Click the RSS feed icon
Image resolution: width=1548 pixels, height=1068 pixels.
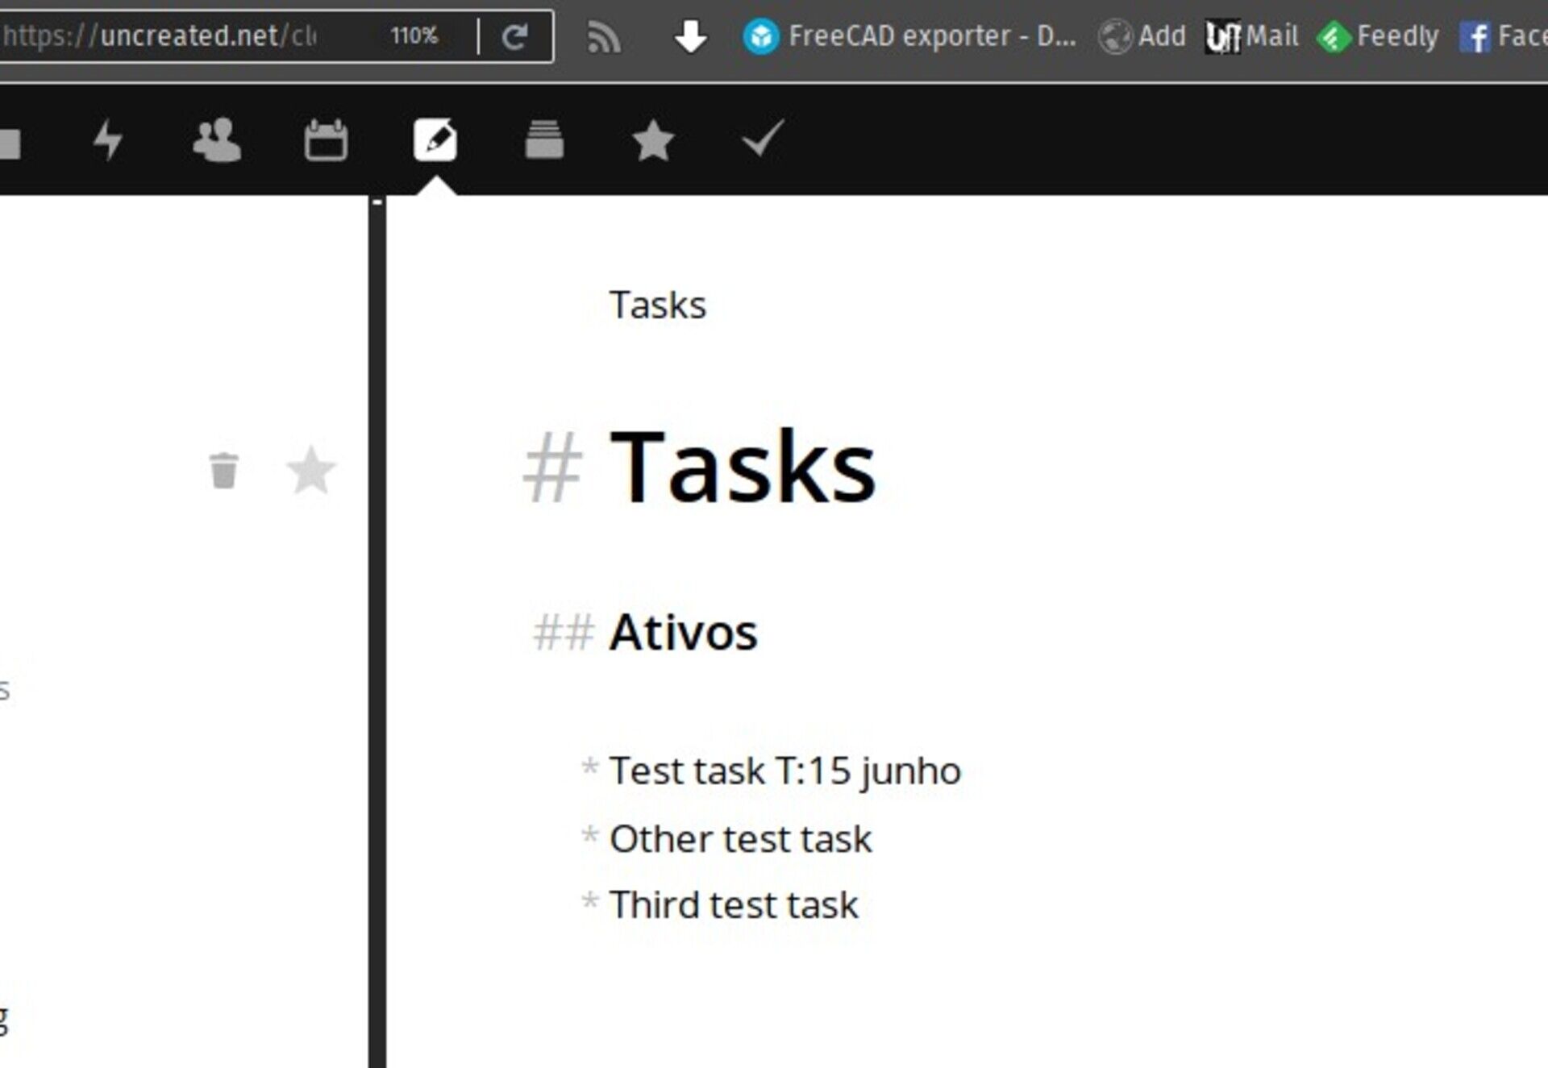pyautogui.click(x=603, y=37)
